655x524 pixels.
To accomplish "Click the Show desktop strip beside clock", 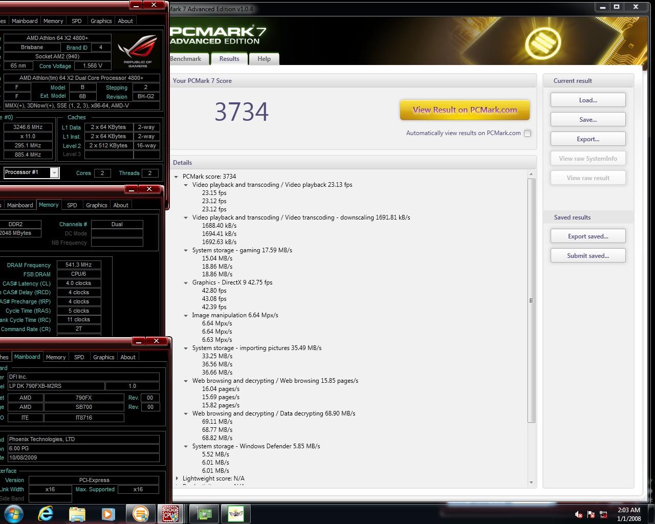I will (651, 514).
